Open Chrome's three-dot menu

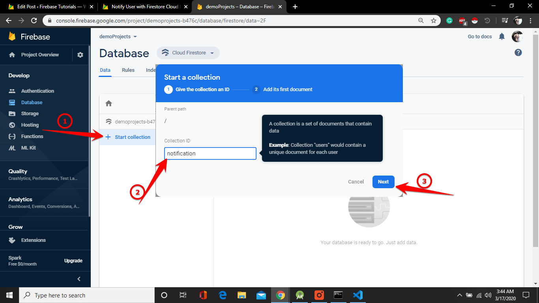[531, 21]
